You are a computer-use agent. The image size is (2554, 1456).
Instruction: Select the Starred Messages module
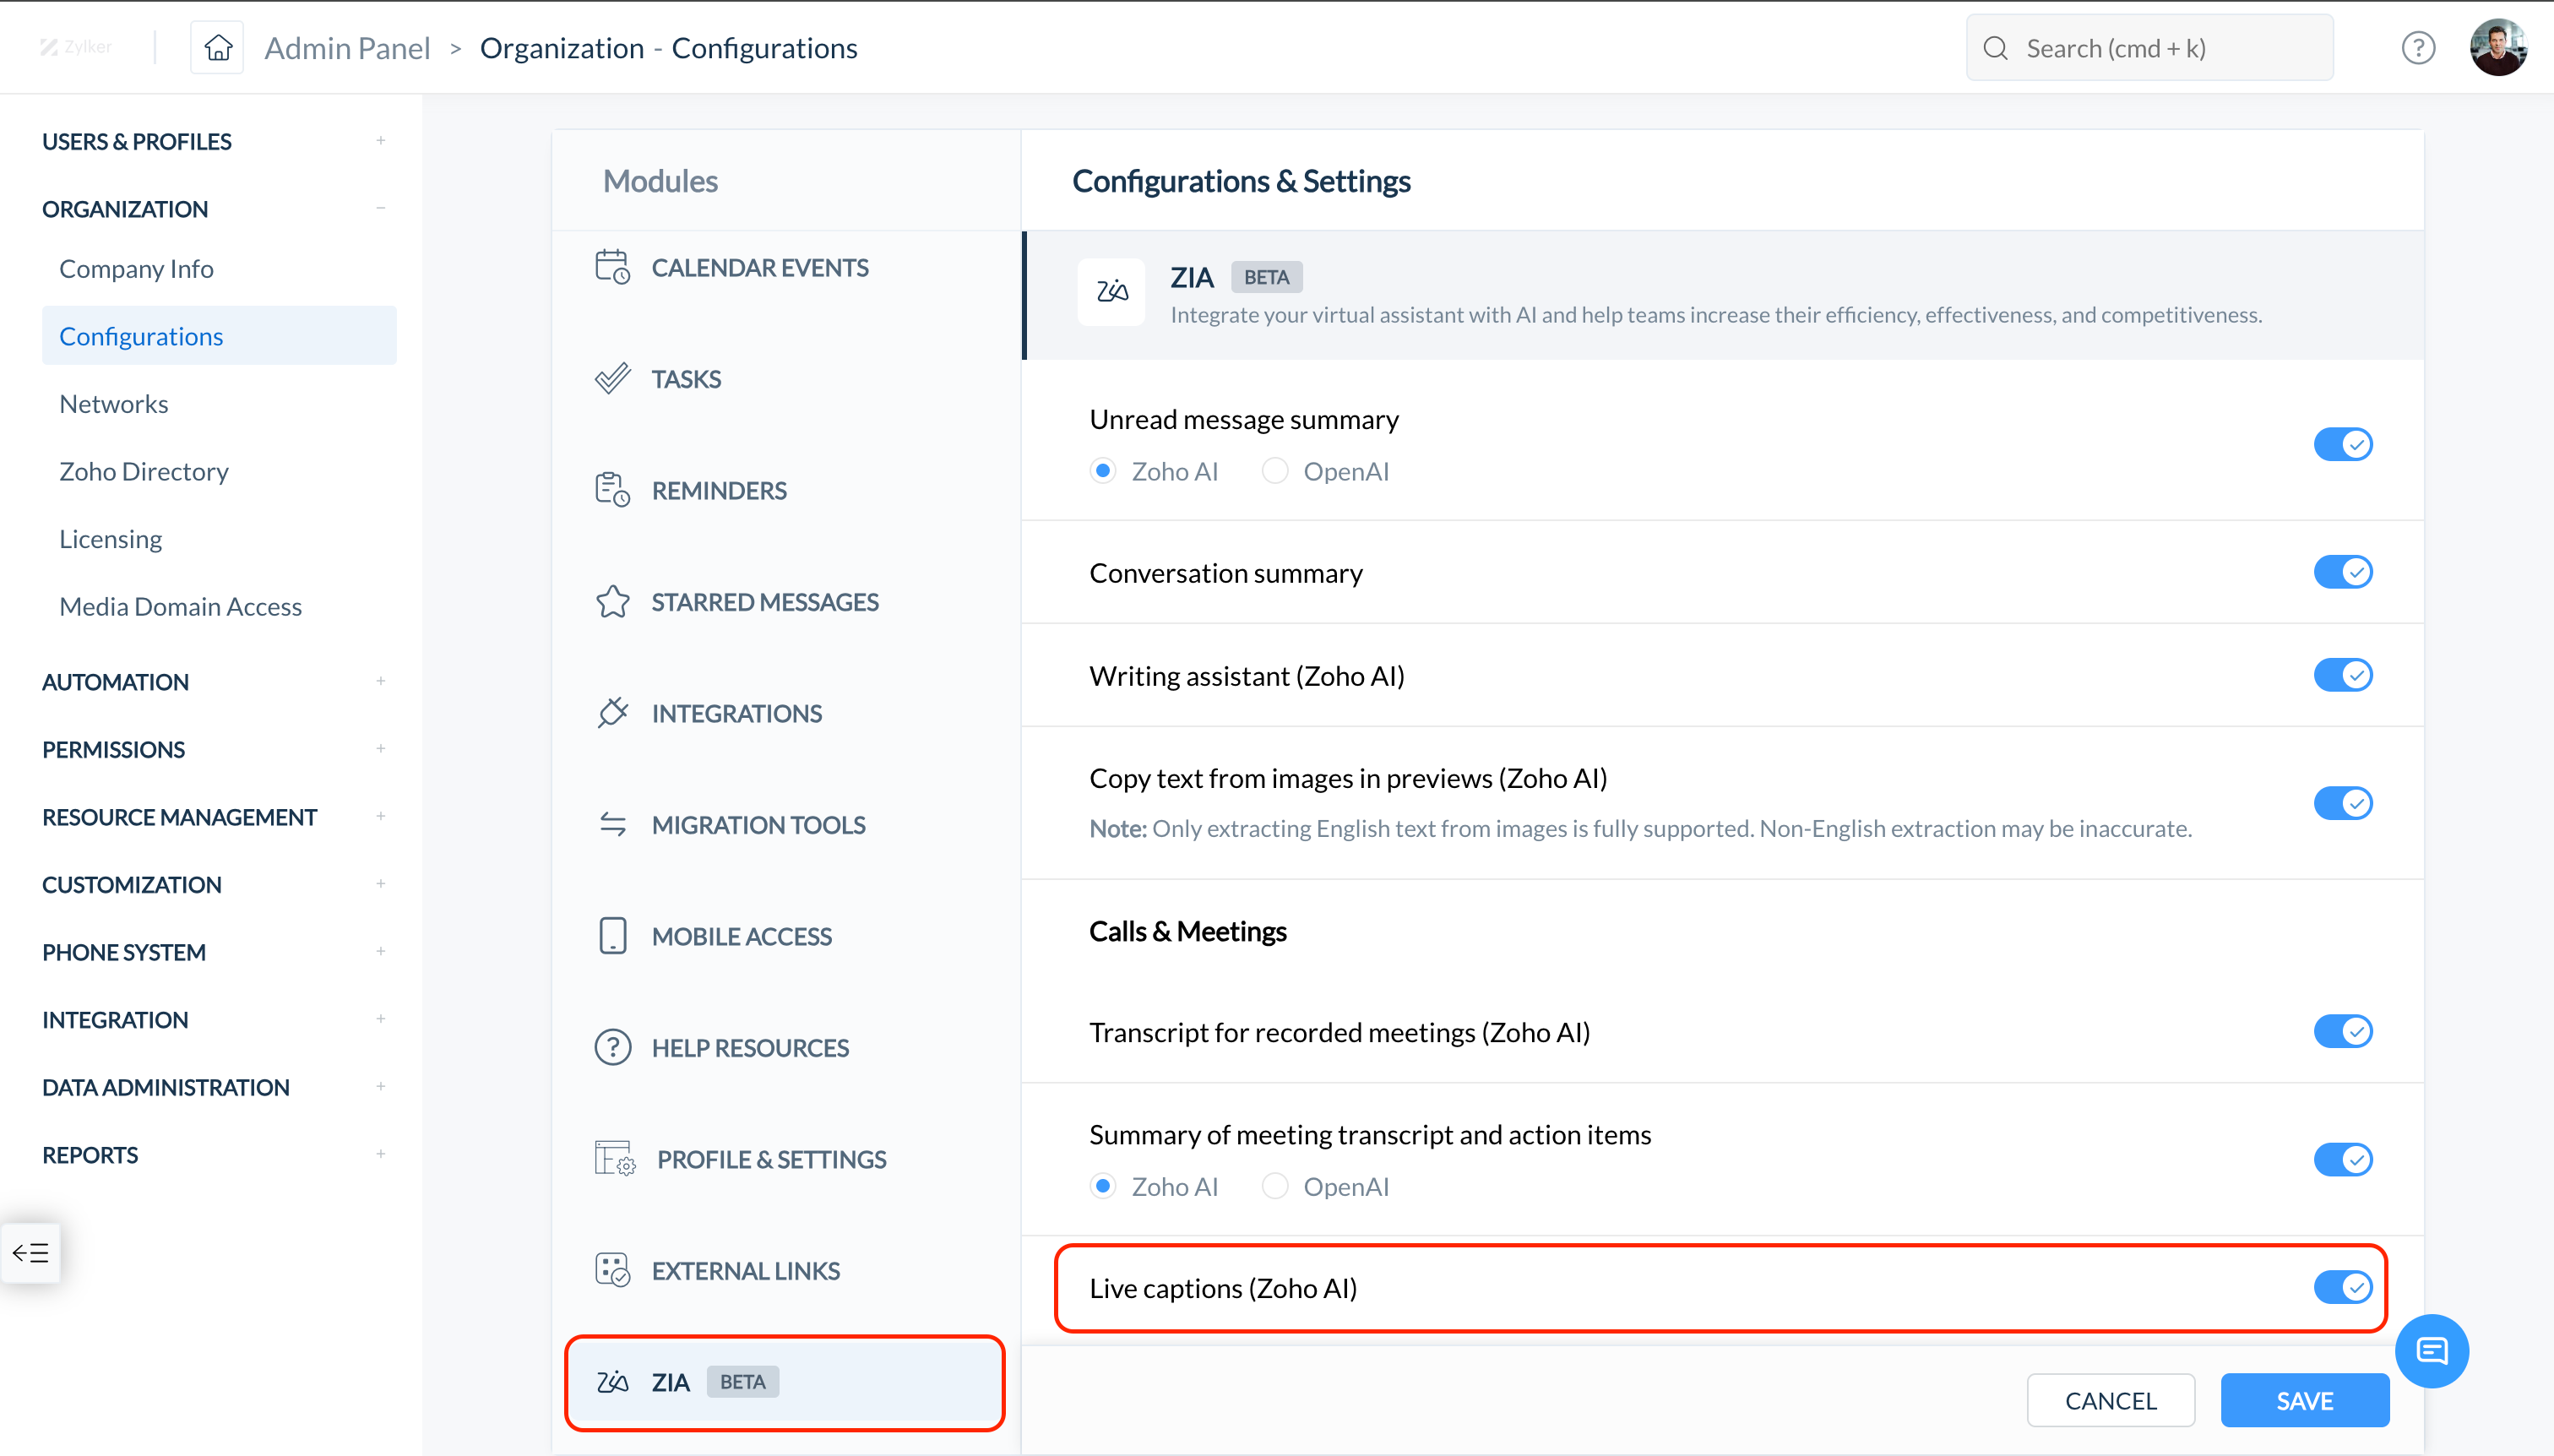785,602
